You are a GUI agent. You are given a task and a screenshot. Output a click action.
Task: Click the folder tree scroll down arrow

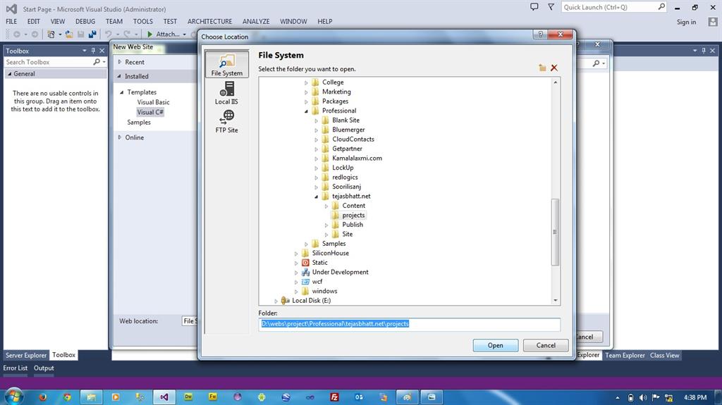pos(556,300)
